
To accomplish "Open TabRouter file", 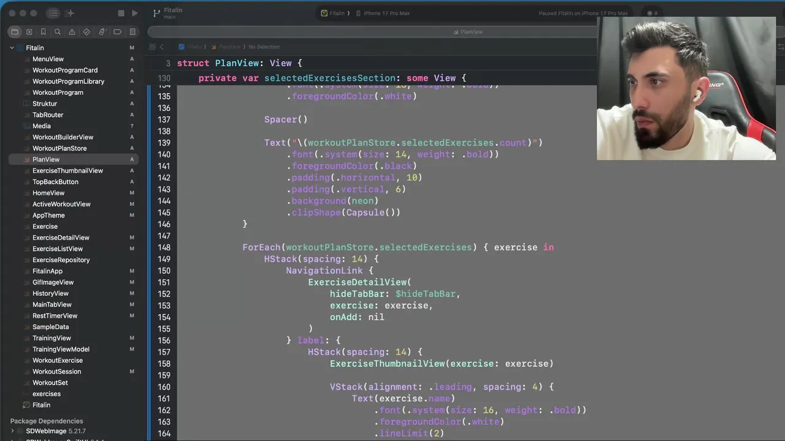I will pos(48,115).
